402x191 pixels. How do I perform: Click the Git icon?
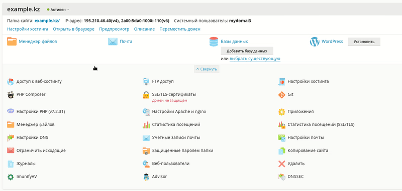tap(281, 95)
